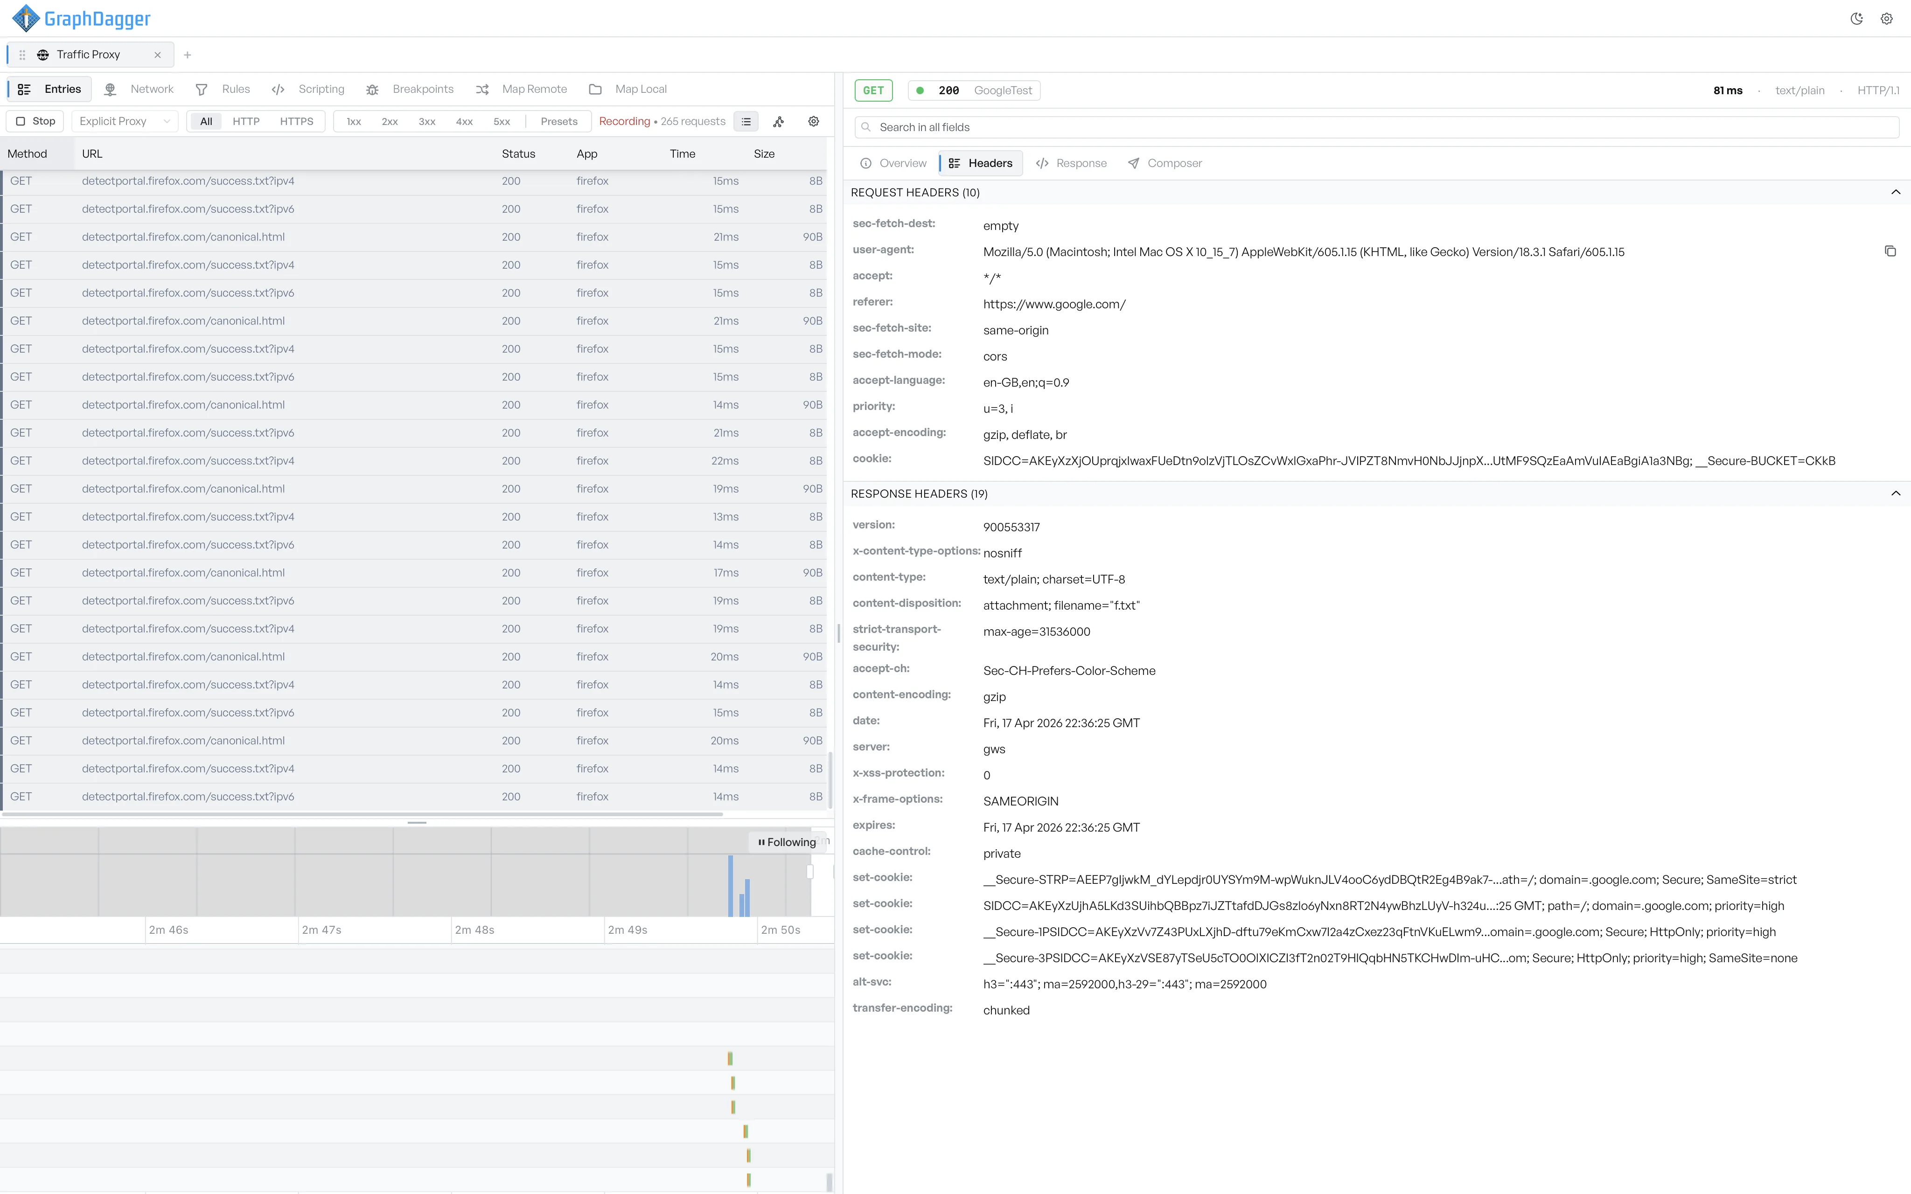The height and width of the screenshot is (1194, 1911).
Task: Click the Recording status label
Action: (624, 122)
